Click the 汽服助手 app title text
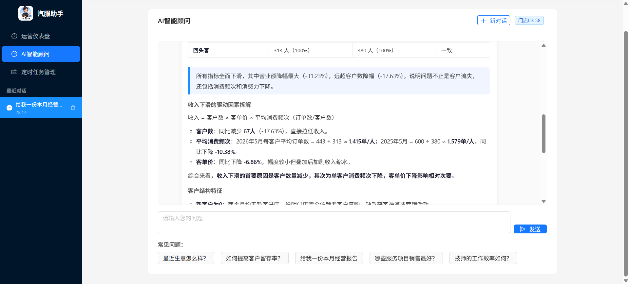629x284 pixels. tap(50, 13)
